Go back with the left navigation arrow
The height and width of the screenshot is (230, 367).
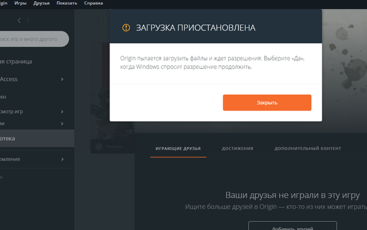click(x=19, y=21)
